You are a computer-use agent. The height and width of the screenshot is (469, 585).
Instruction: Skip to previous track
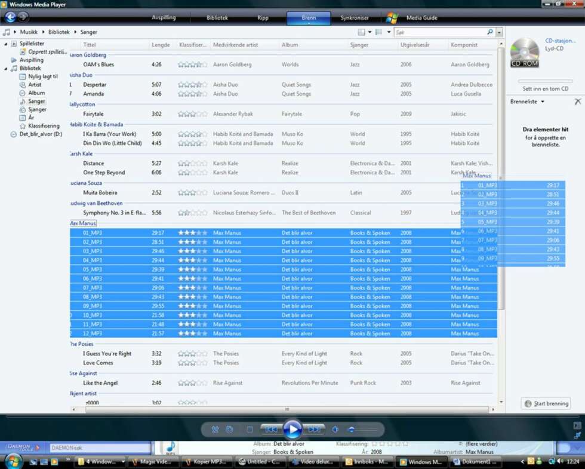pyautogui.click(x=271, y=430)
